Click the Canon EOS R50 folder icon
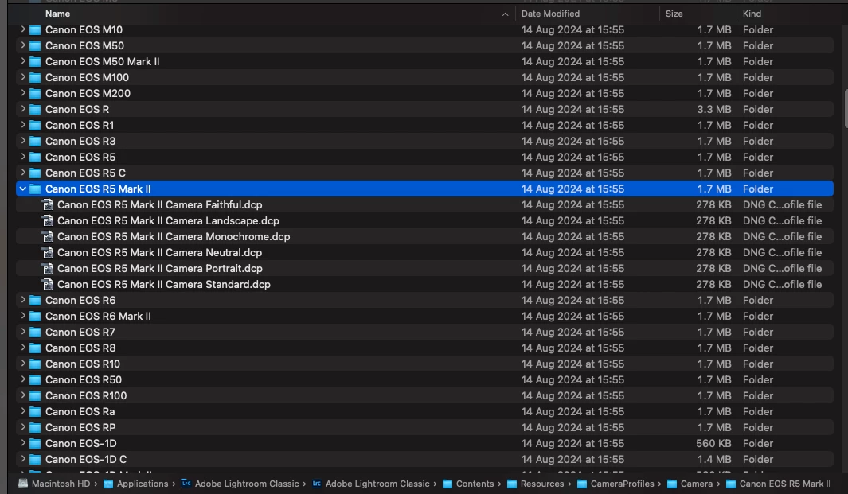Viewport: 848px width, 494px height. pos(35,380)
